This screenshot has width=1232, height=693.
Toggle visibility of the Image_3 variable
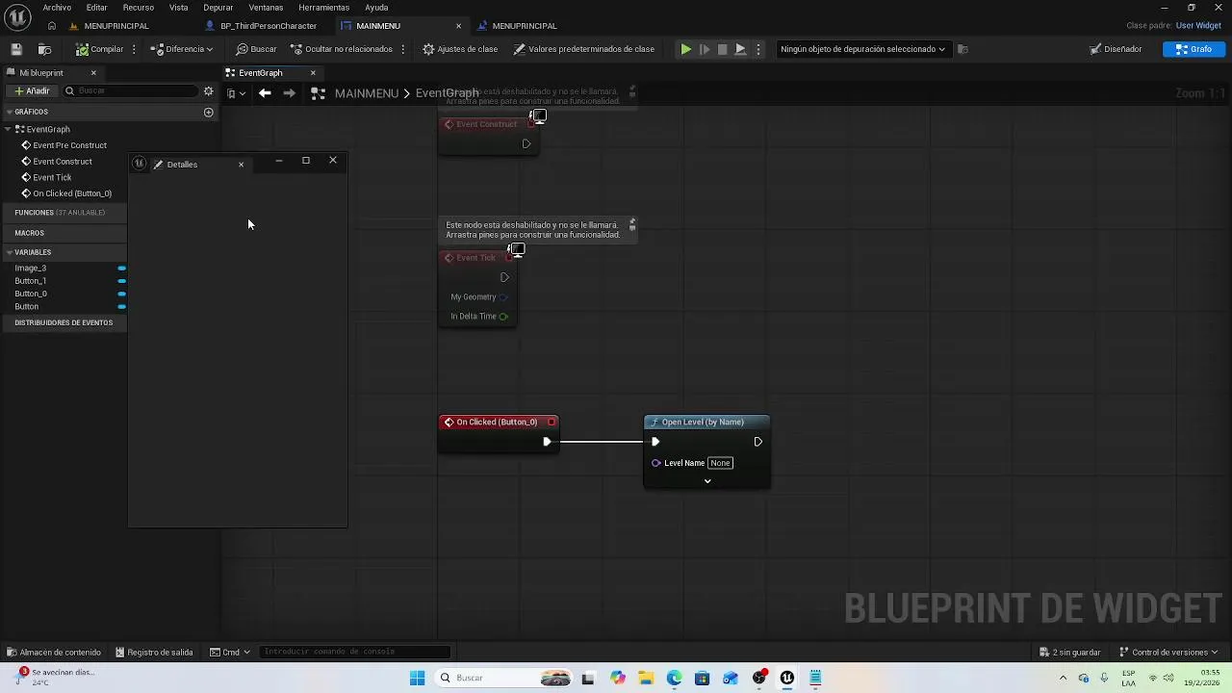[x=121, y=268]
